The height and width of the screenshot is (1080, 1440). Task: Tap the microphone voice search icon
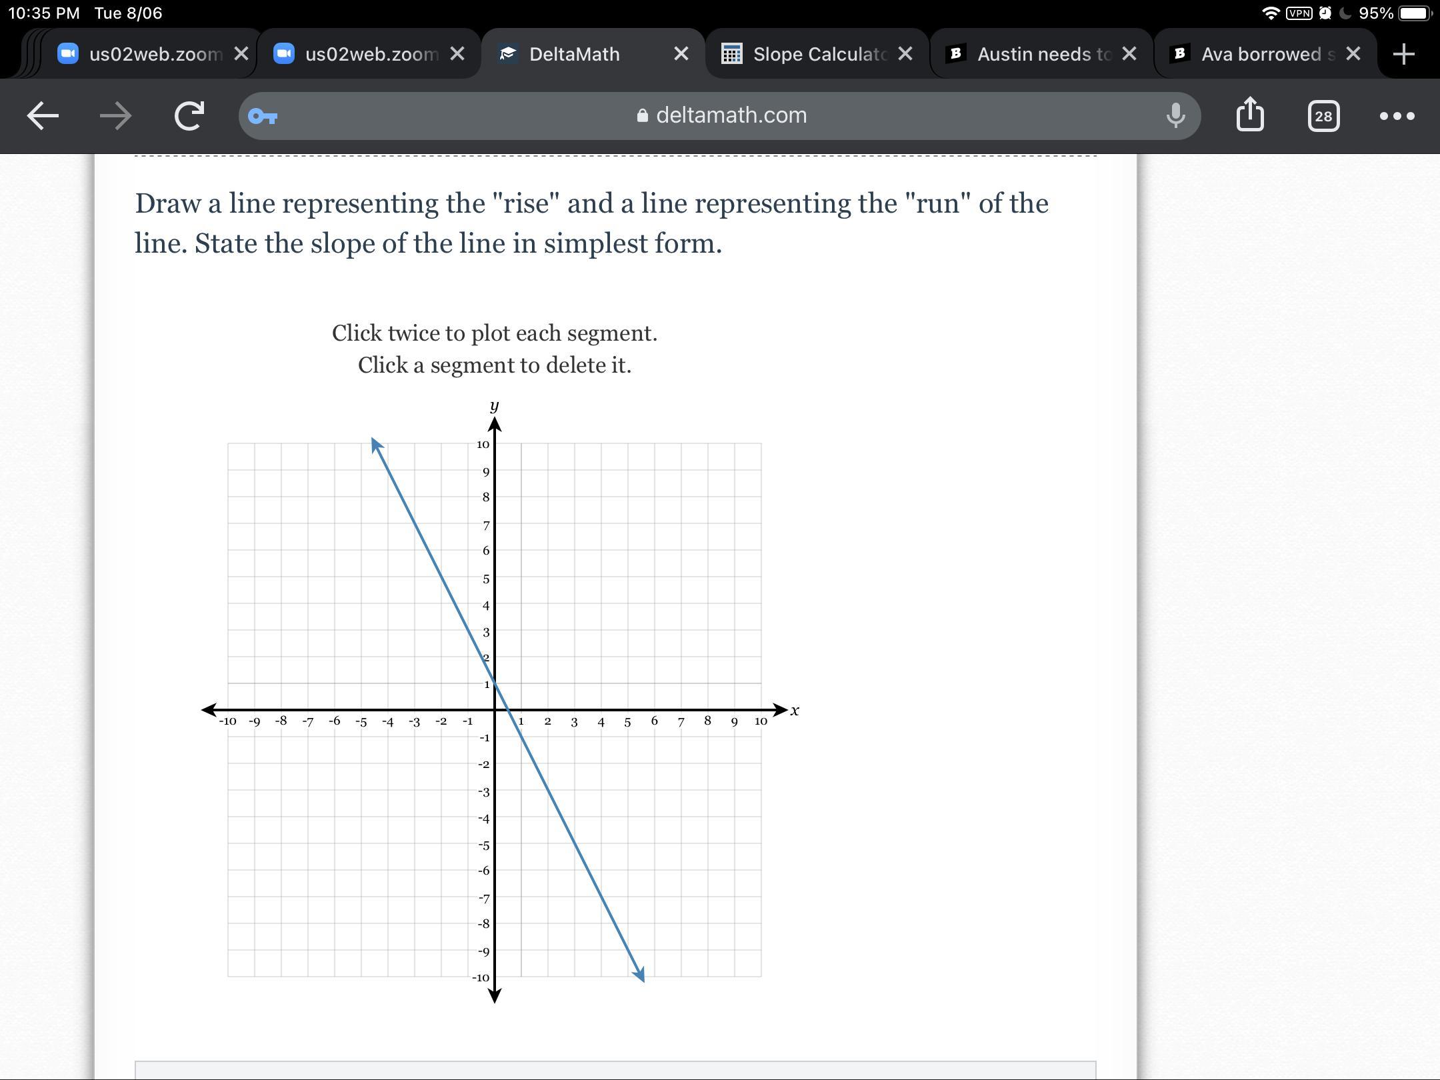[x=1175, y=116]
